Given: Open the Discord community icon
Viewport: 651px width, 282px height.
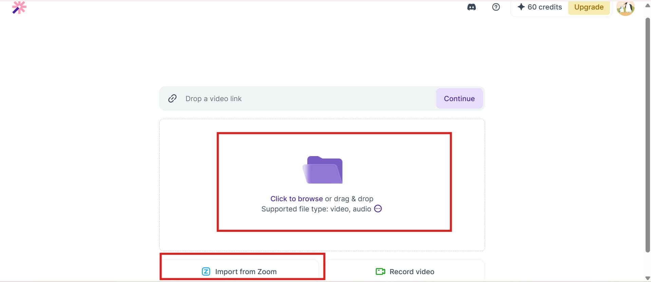Looking at the screenshot, I should point(471,7).
